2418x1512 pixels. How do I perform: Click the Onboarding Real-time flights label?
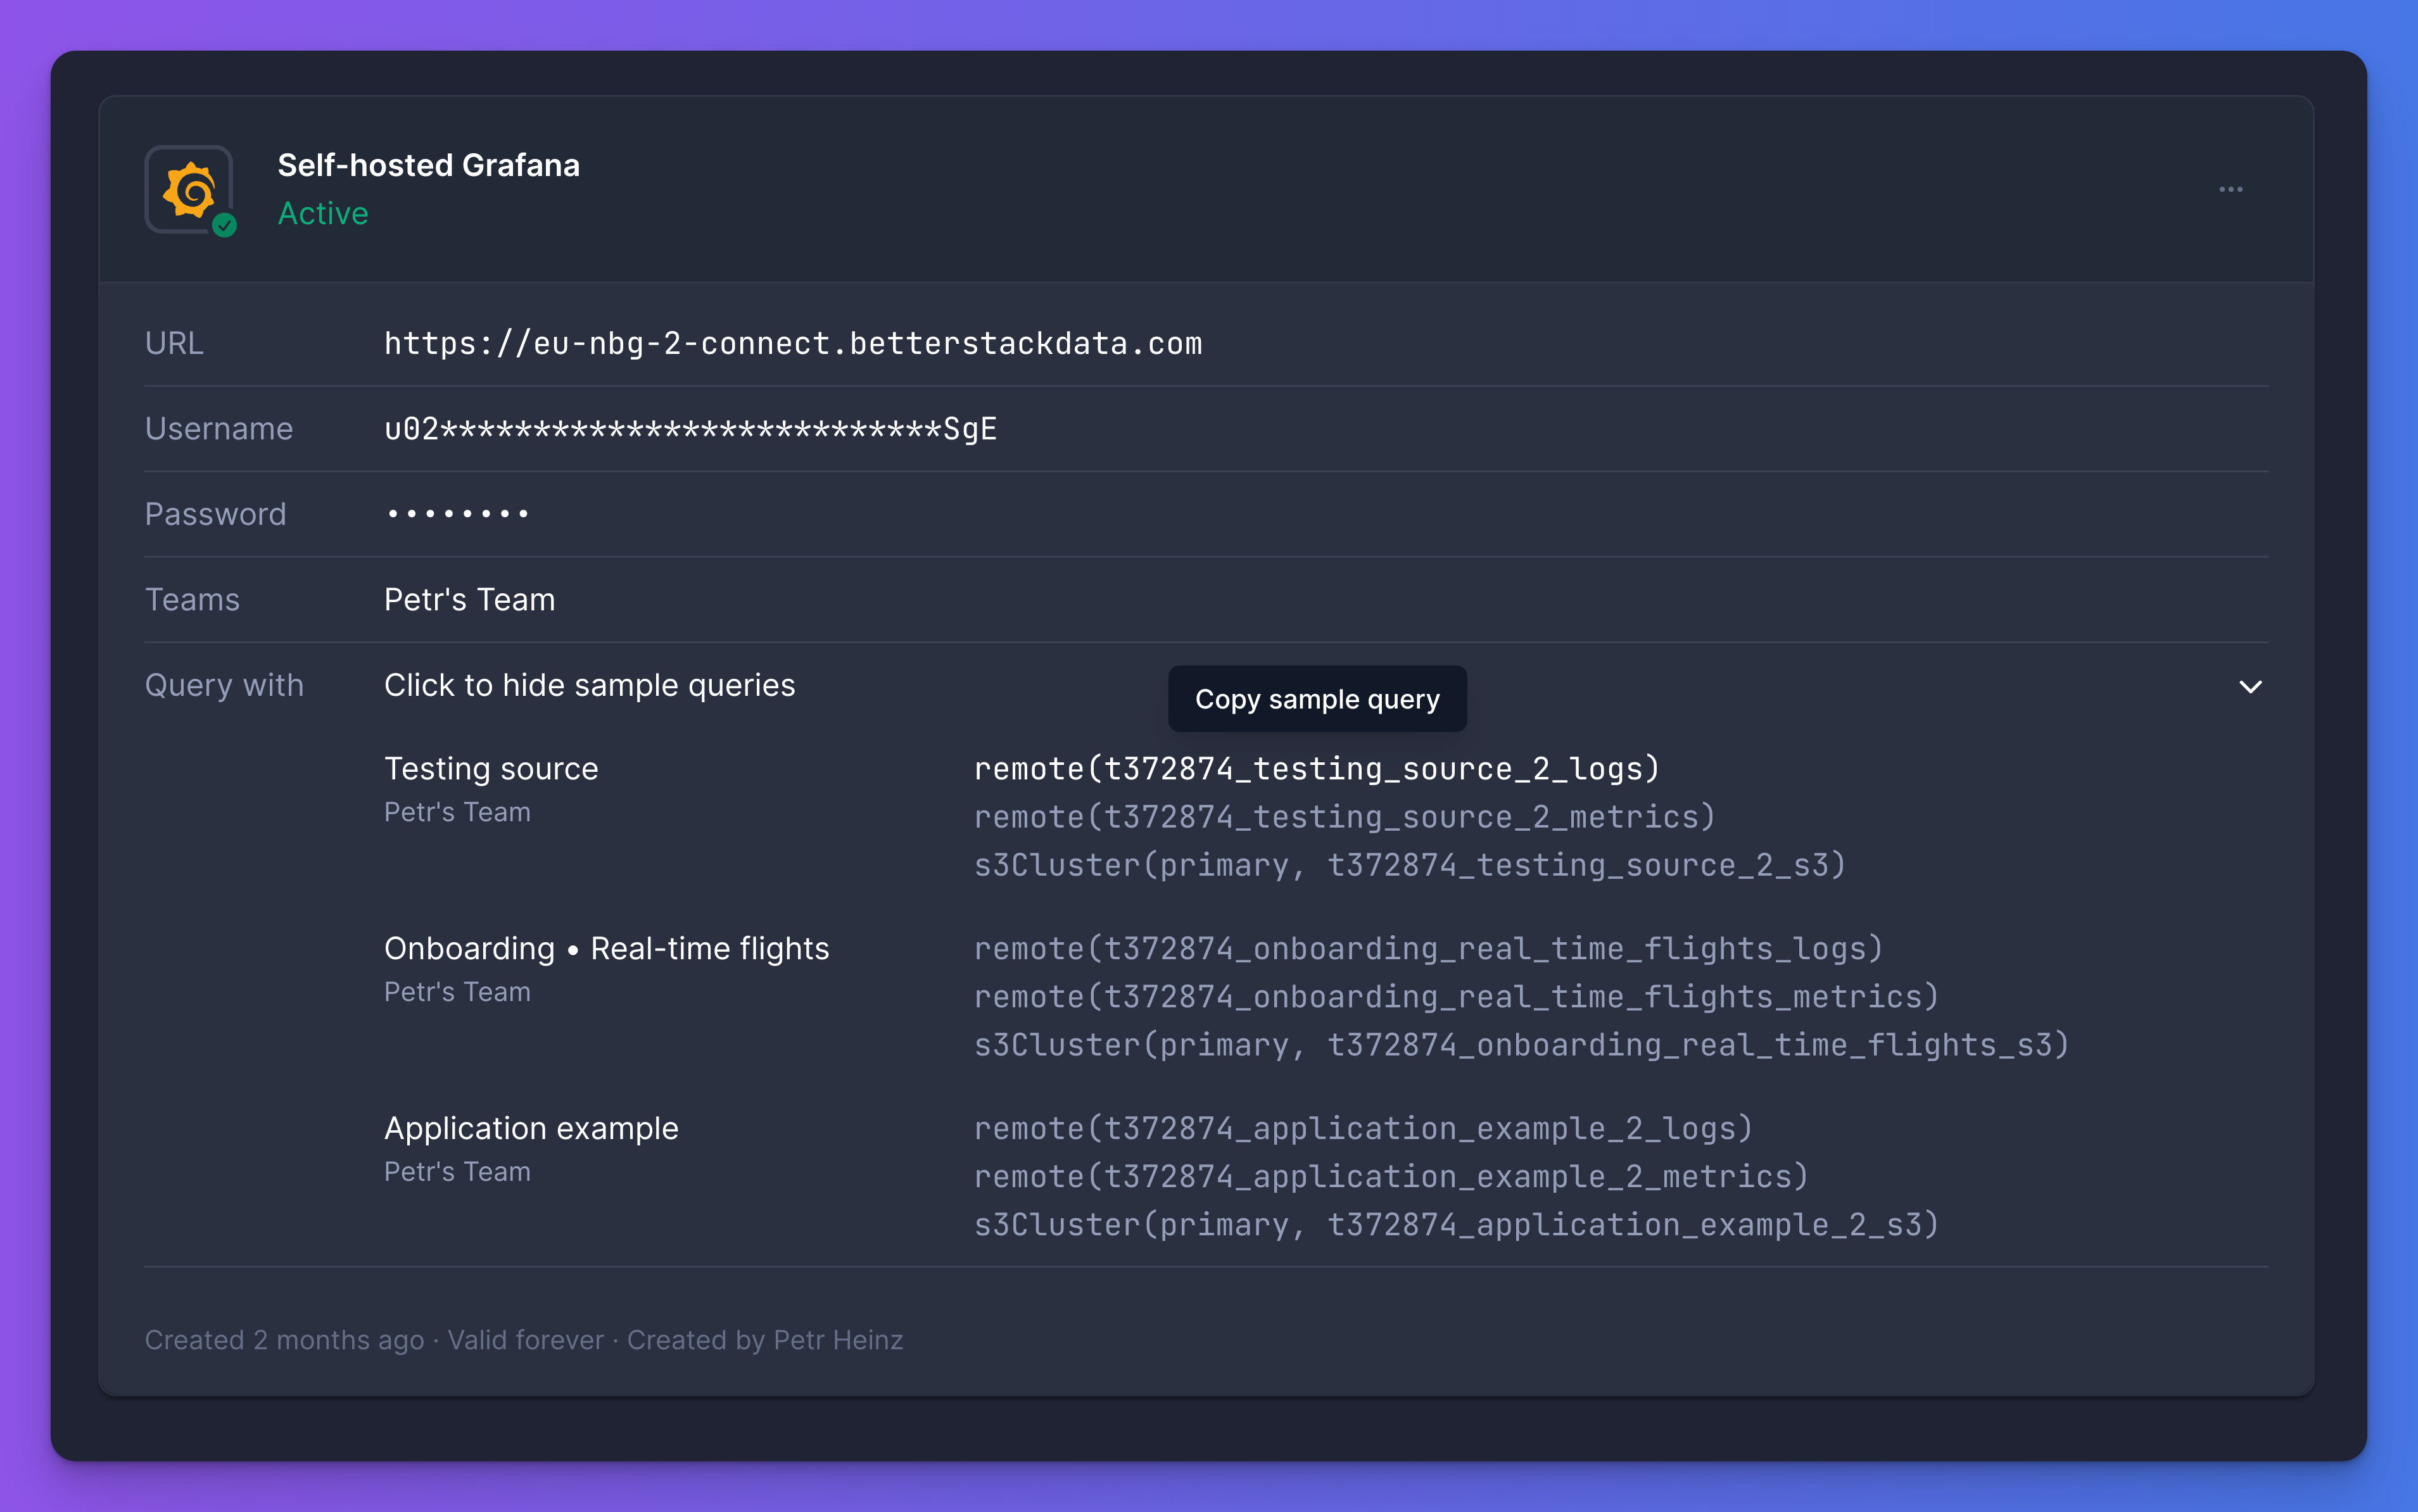606,948
